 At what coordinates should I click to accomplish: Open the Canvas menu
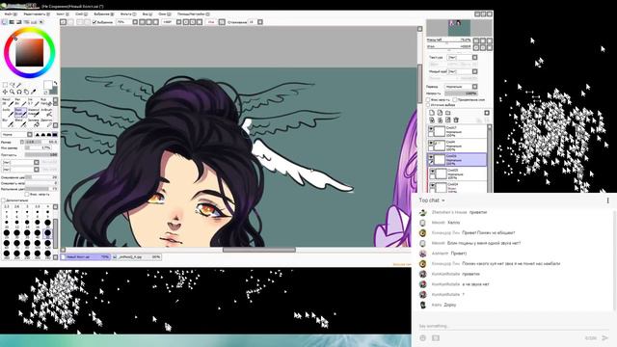[62, 14]
